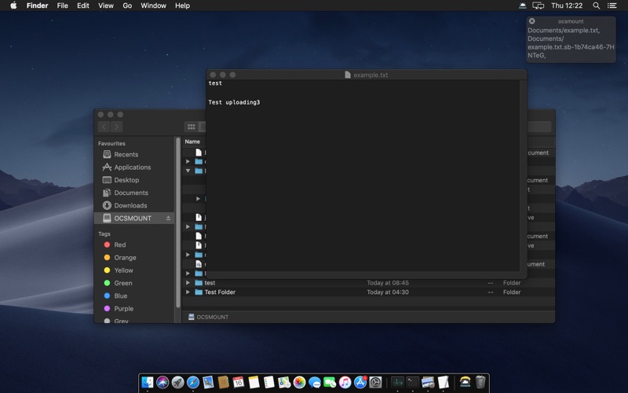Screen dimensions: 628x393
Task: Open Trash in the Dock
Action: (x=480, y=382)
